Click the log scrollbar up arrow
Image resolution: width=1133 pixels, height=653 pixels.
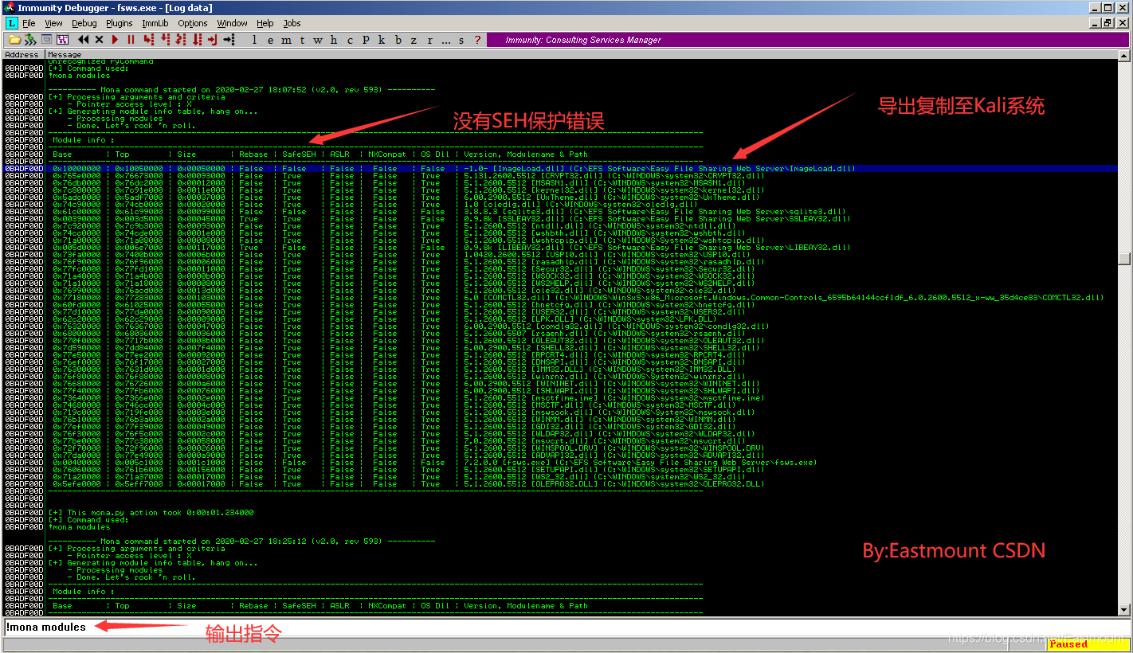click(x=1123, y=55)
